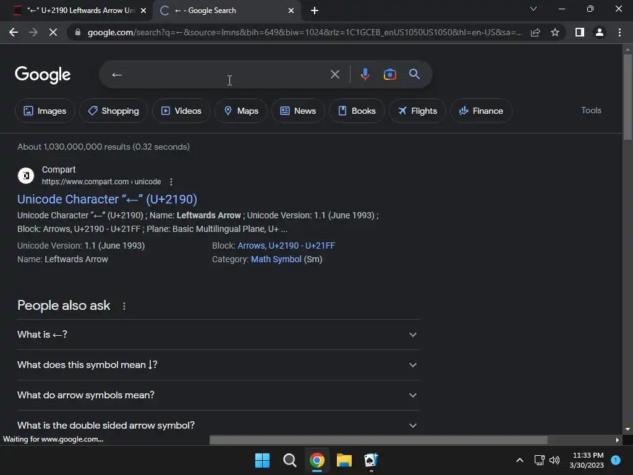Open the notification badge icon
This screenshot has height=475, width=633.
[616, 460]
